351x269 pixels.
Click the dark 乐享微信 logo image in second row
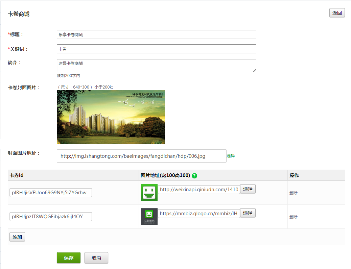point(149,217)
